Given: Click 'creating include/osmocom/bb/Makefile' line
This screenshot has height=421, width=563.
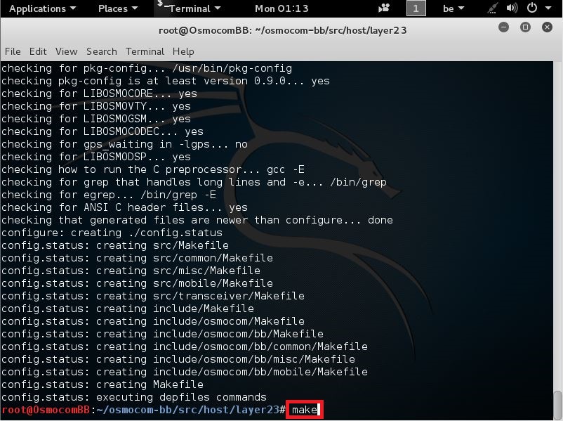Looking at the screenshot, I should coord(162,334).
